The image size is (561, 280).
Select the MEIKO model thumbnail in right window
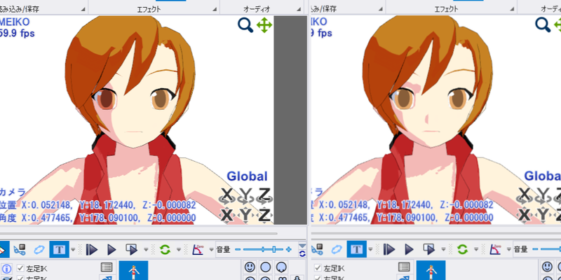[x=431, y=270]
